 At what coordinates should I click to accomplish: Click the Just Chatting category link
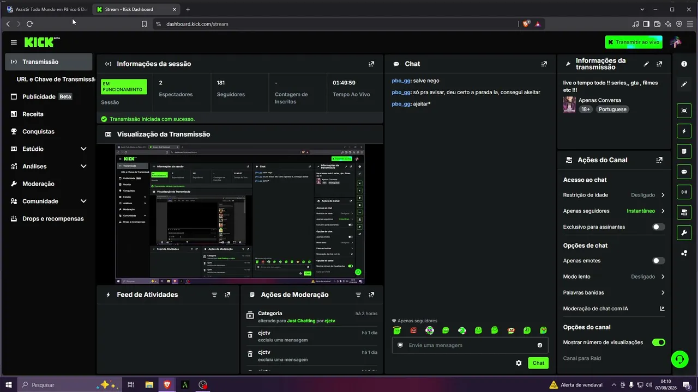coord(301,321)
